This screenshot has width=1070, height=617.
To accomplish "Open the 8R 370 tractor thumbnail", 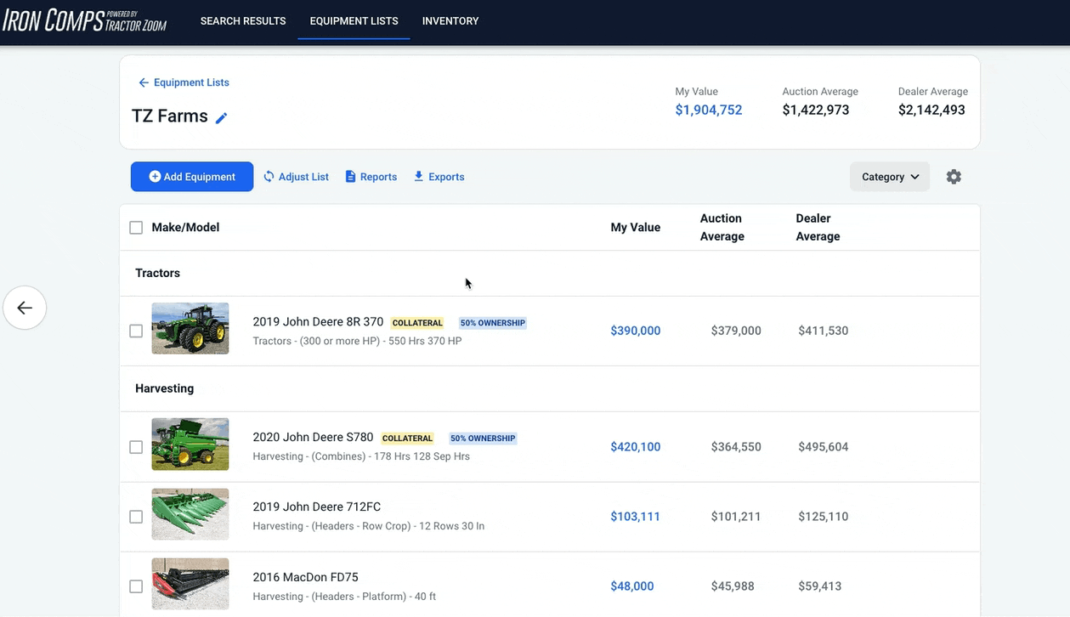I will pos(190,328).
